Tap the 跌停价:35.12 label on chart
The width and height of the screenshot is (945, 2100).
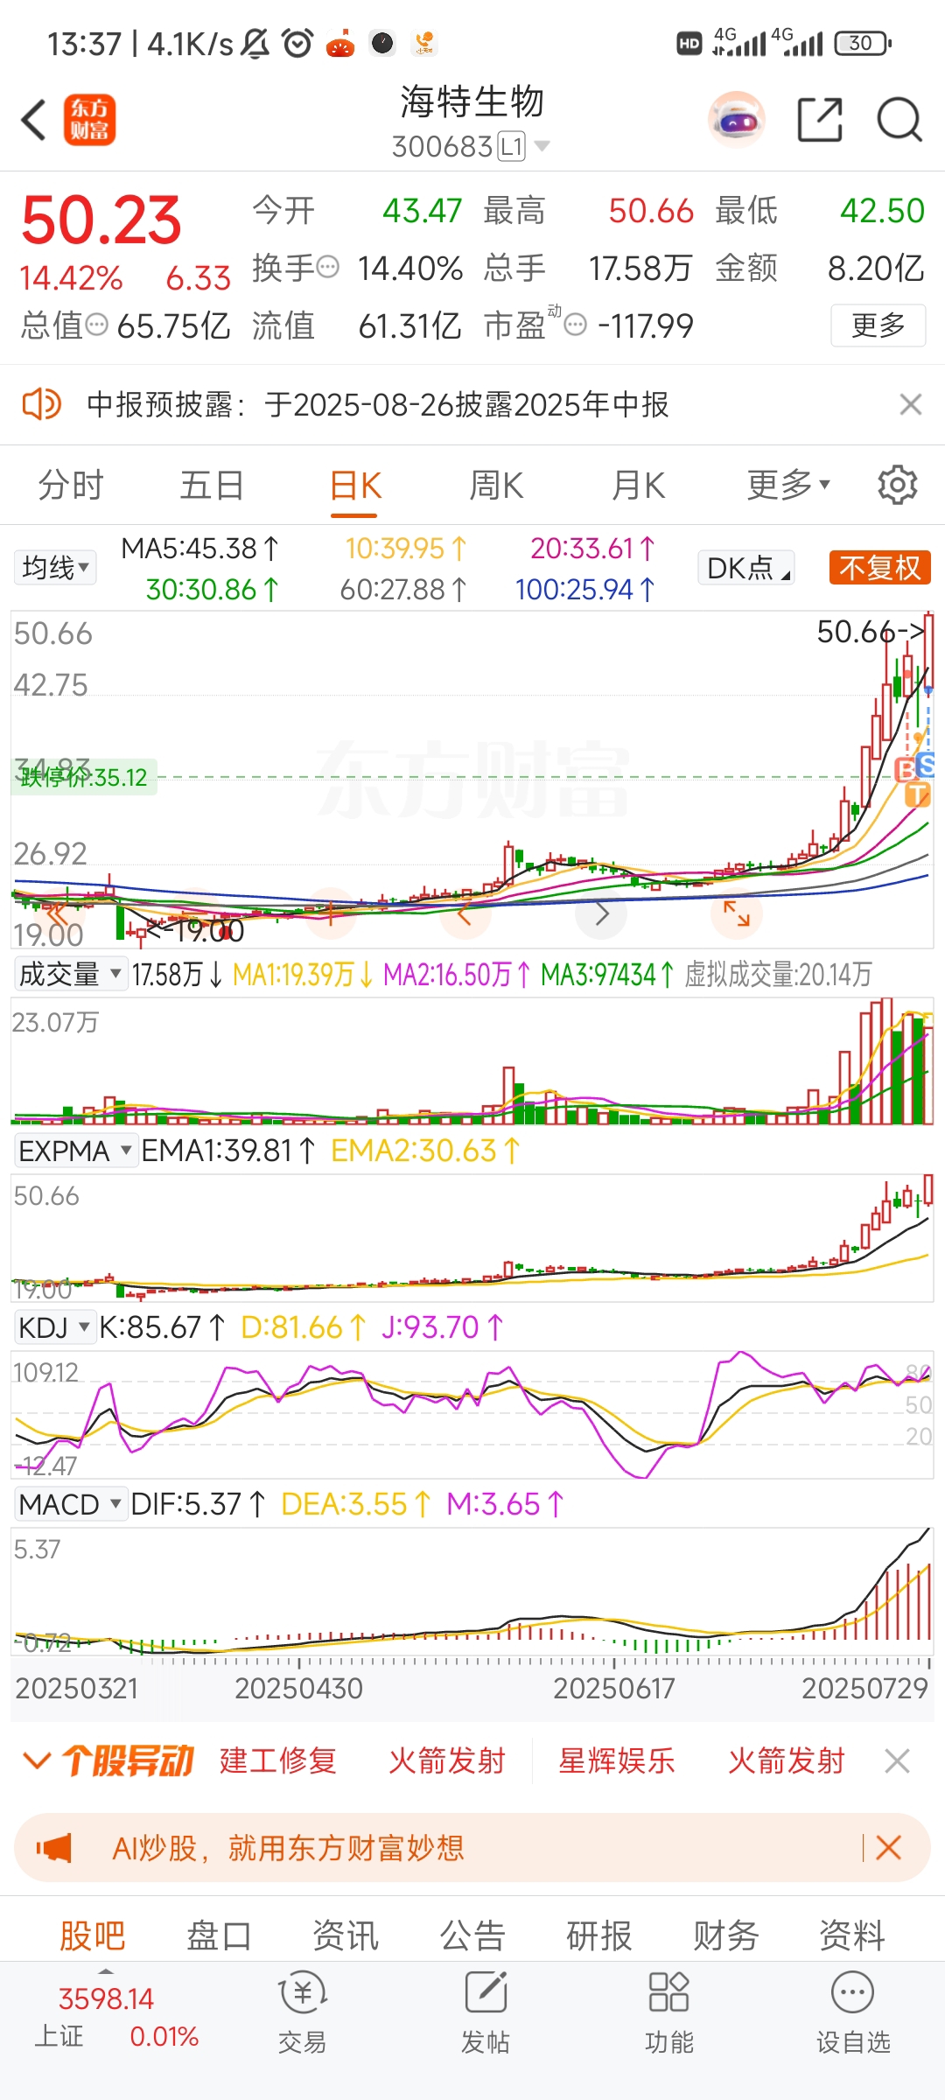[x=85, y=777]
